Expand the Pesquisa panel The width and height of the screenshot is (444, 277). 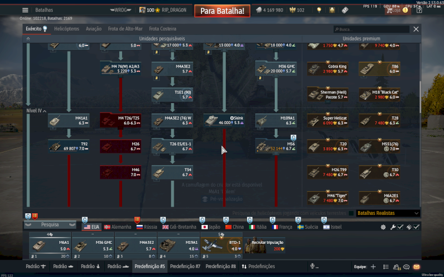pyautogui.click(x=50, y=225)
